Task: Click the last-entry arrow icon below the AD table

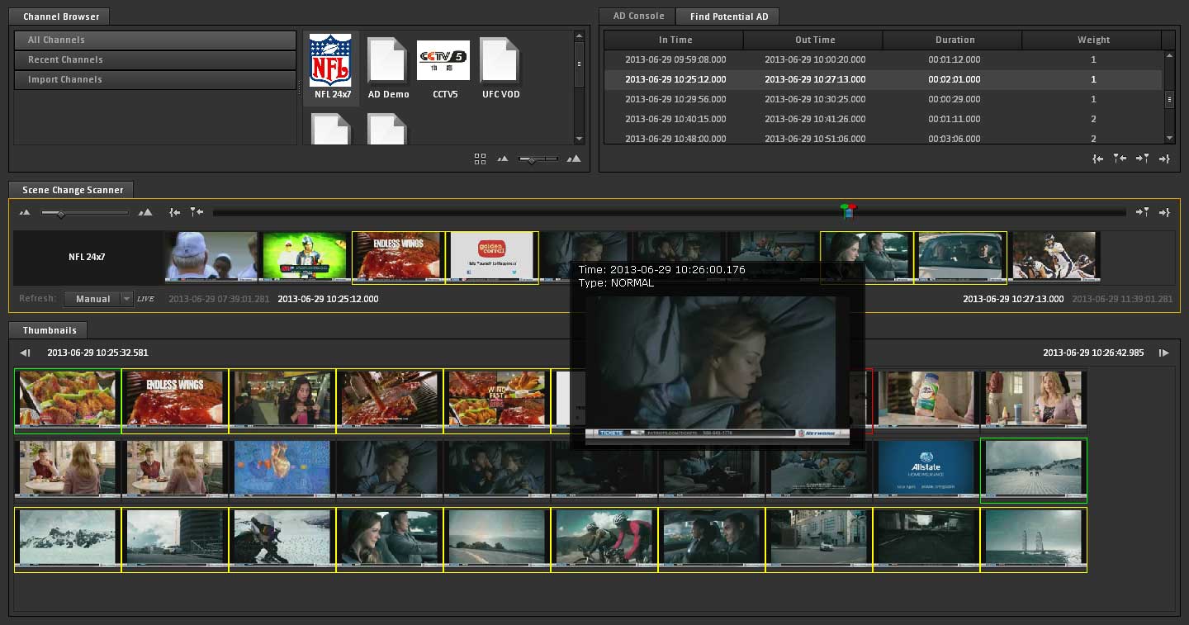Action: 1164,159
